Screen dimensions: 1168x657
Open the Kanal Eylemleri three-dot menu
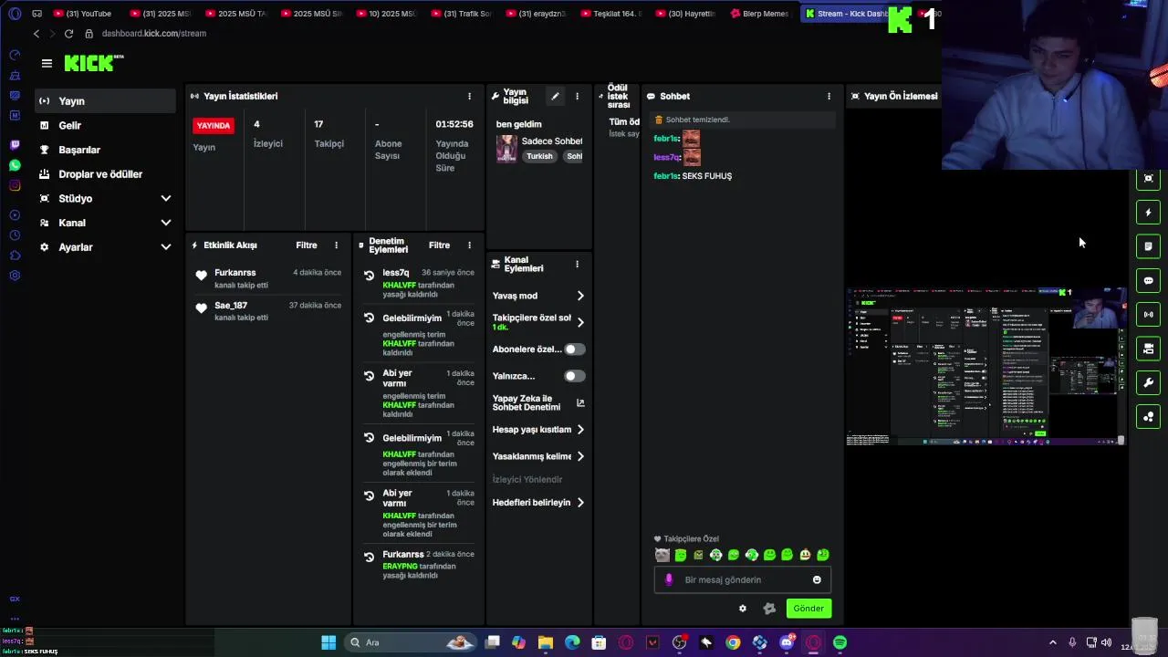click(x=577, y=265)
